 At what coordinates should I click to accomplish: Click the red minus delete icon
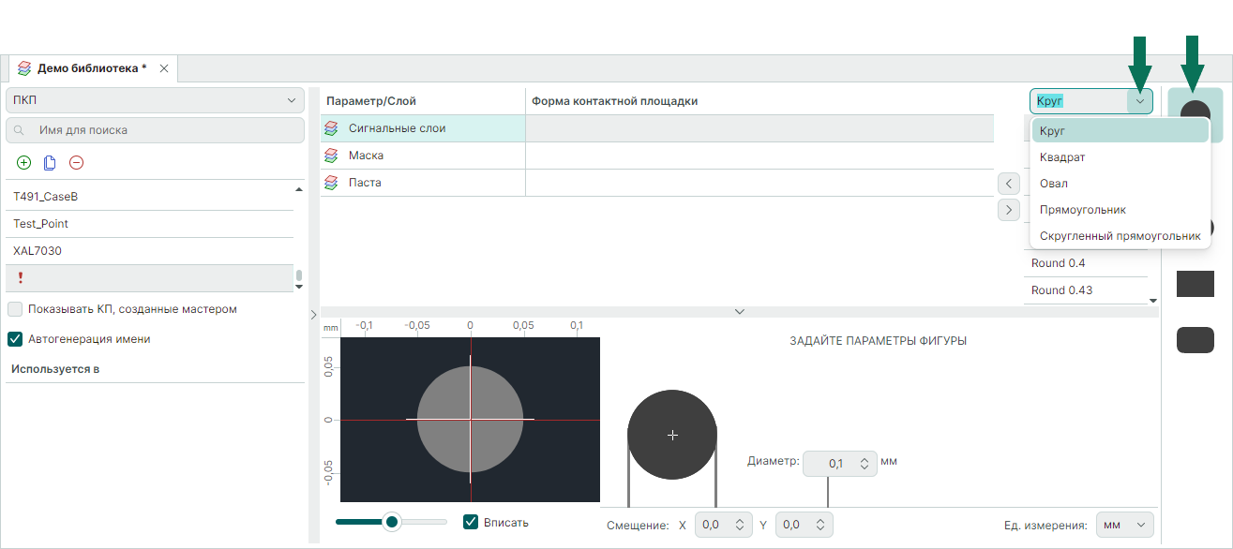(x=76, y=163)
